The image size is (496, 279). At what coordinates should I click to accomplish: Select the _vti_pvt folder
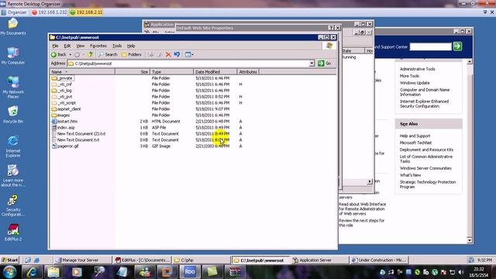click(62, 97)
